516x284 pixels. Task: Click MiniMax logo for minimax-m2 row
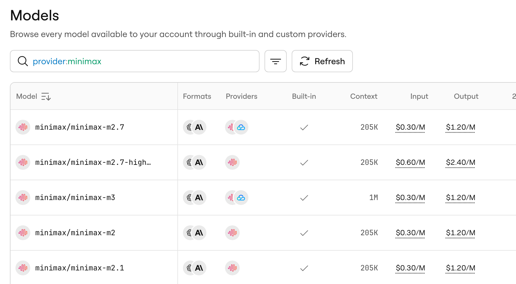tap(23, 233)
